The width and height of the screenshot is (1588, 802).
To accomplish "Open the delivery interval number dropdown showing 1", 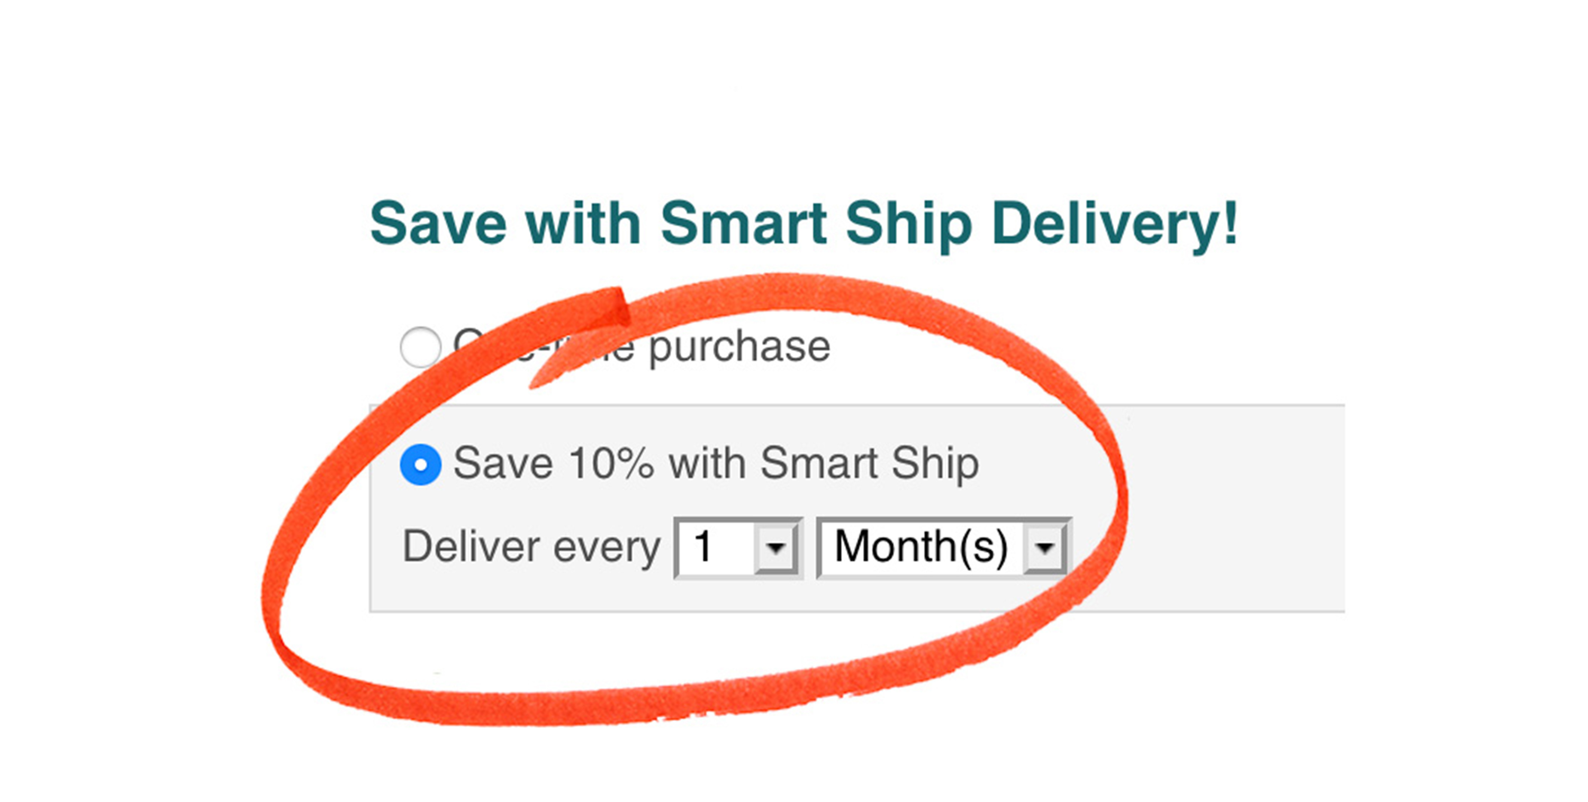I will point(738,548).
